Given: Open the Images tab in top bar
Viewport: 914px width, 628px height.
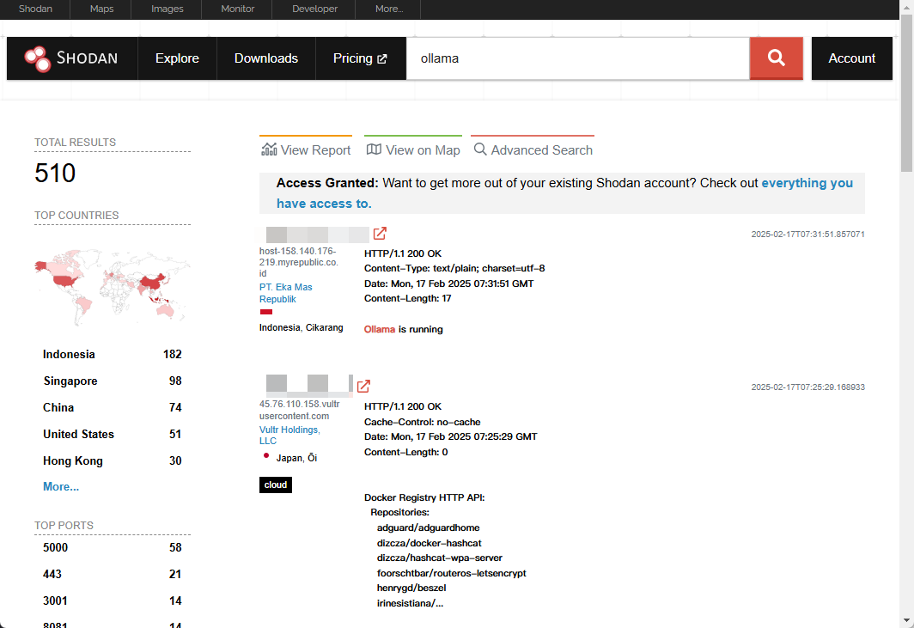Looking at the screenshot, I should (167, 9).
